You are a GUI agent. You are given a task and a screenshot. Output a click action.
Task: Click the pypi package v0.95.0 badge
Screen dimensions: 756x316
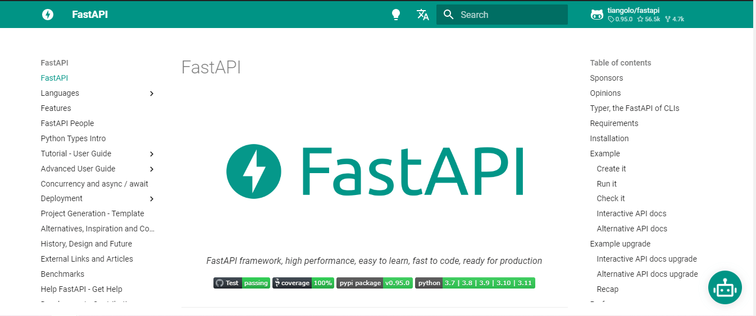[x=375, y=283]
